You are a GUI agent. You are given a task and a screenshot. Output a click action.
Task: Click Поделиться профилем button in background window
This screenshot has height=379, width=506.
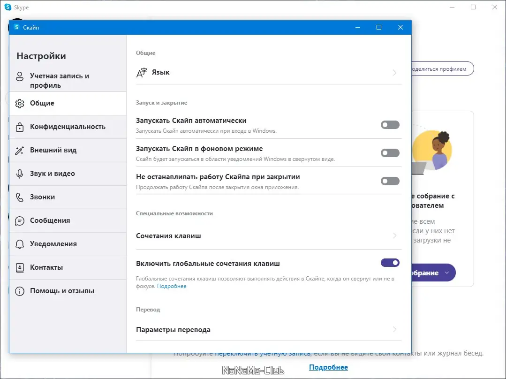(x=442, y=69)
